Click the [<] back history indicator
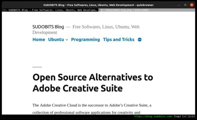The height and width of the screenshot is (120, 197). [184, 116]
